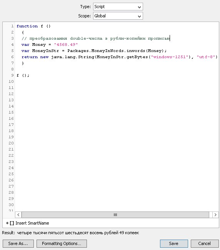Viewport: 220px width, 250px height.
Task: Click the Scope label
Action: [84, 16]
